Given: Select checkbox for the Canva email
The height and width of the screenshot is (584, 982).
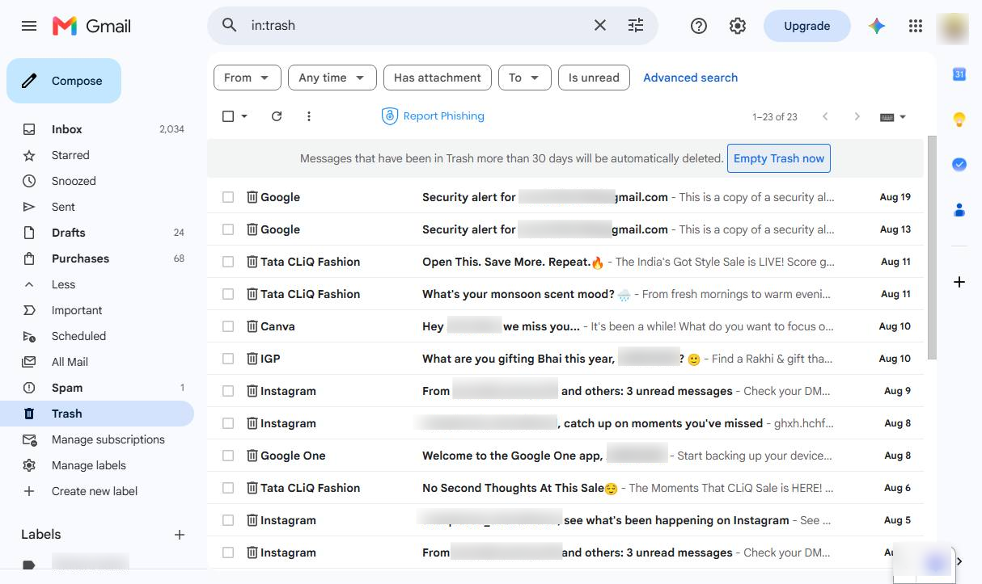Looking at the screenshot, I should pos(228,326).
